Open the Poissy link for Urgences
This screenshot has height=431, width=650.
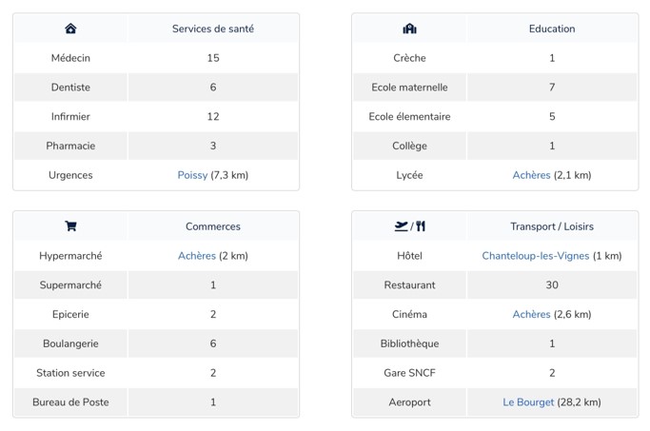(x=192, y=175)
